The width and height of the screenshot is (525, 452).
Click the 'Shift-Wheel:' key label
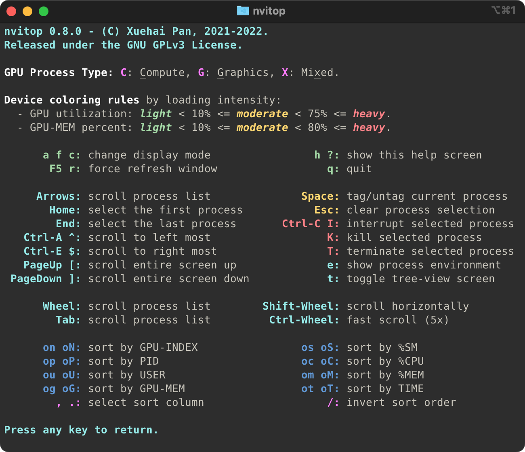coord(301,306)
